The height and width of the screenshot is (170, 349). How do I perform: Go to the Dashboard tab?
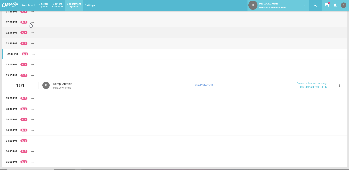coord(29,5)
